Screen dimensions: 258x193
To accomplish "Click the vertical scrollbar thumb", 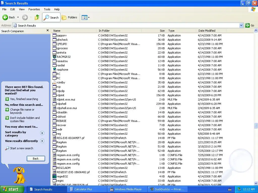I will 256,126.
